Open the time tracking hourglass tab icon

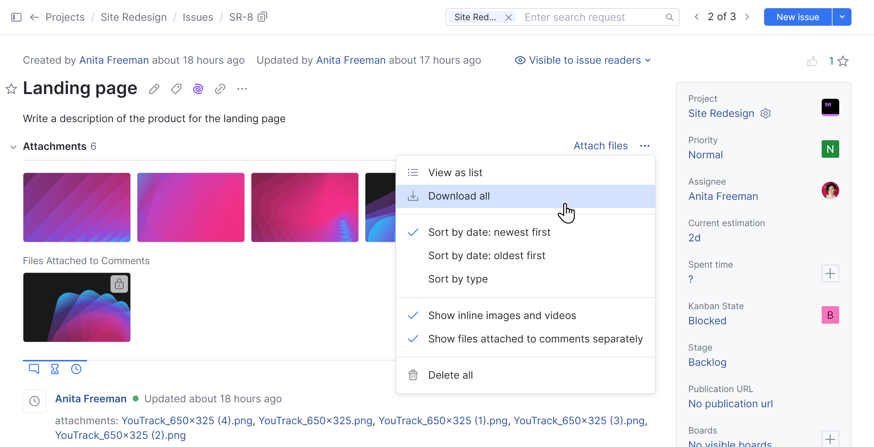click(55, 369)
